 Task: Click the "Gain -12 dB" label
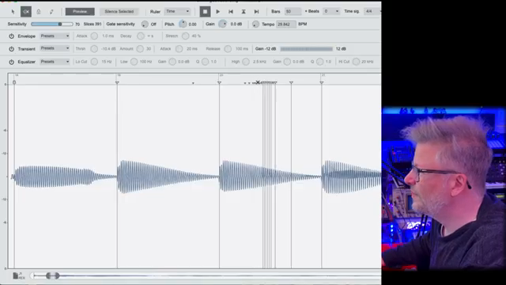266,49
